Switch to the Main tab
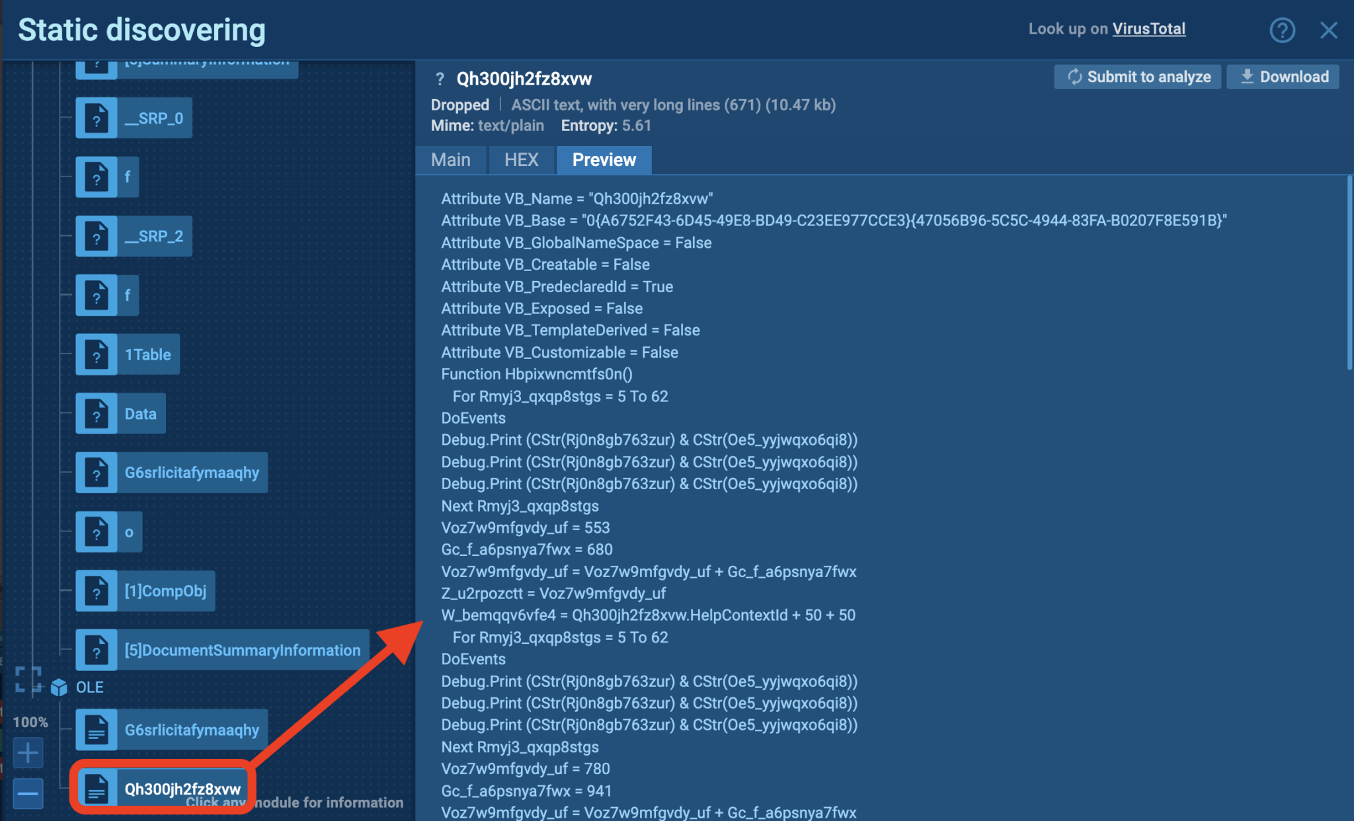Screen dimensions: 1354x821 pos(450,159)
